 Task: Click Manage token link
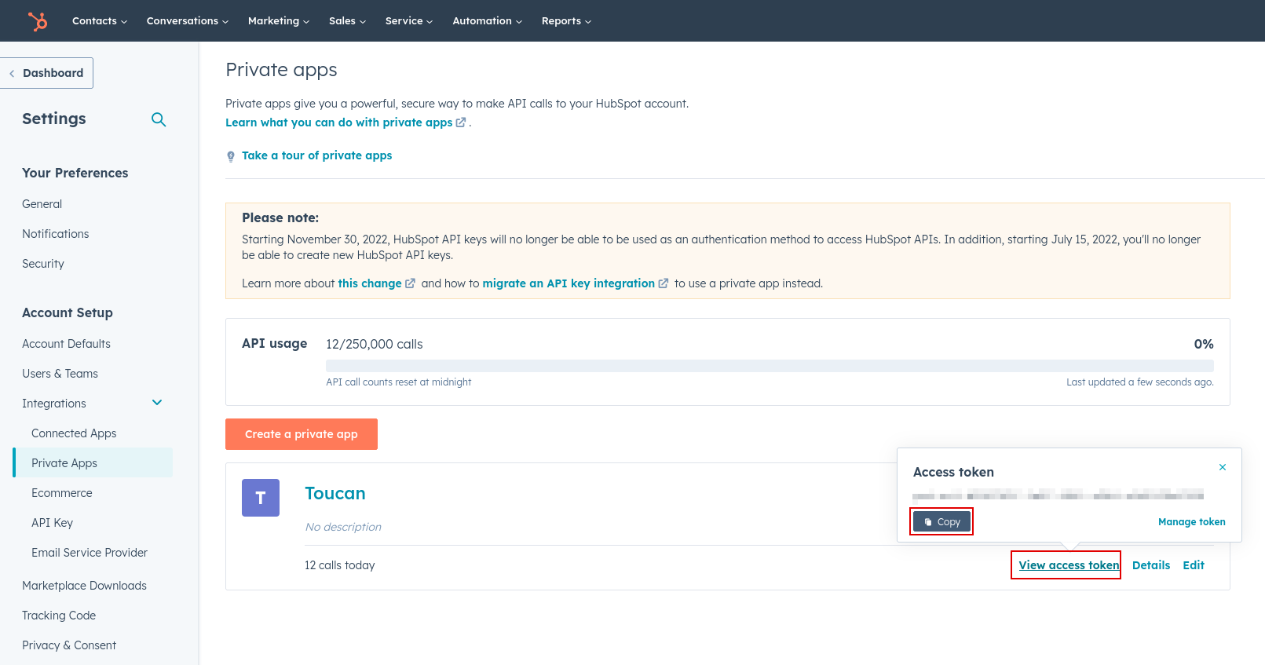1192,522
